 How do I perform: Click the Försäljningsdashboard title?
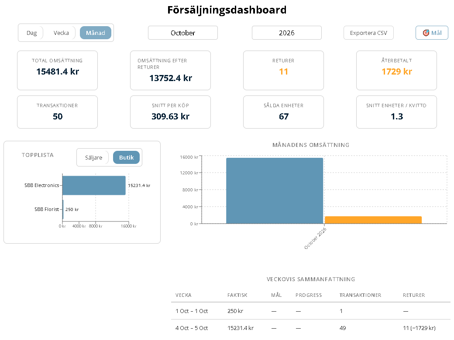[x=227, y=10]
